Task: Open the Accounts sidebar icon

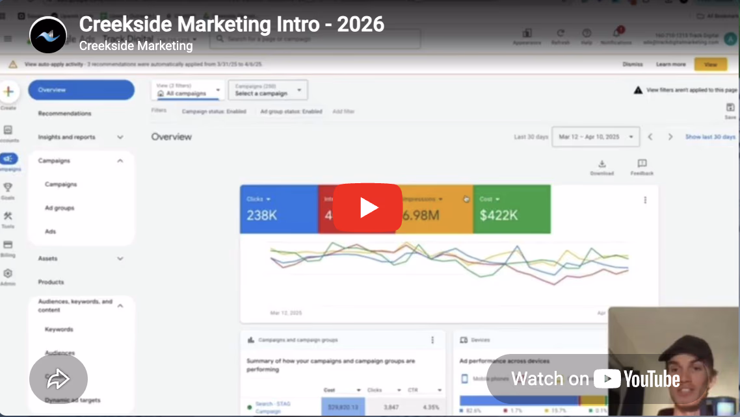Action: pos(8,130)
